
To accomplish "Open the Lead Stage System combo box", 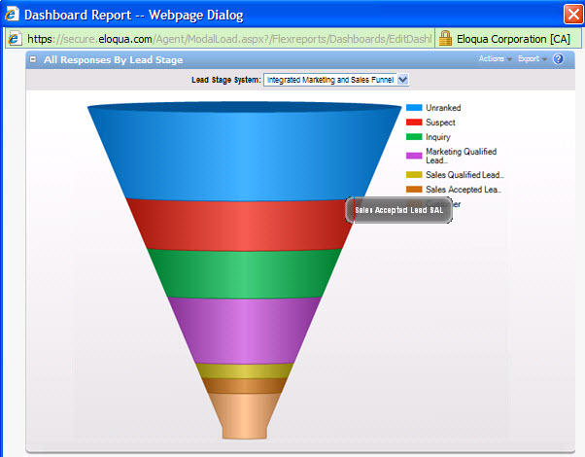I will pos(336,80).
